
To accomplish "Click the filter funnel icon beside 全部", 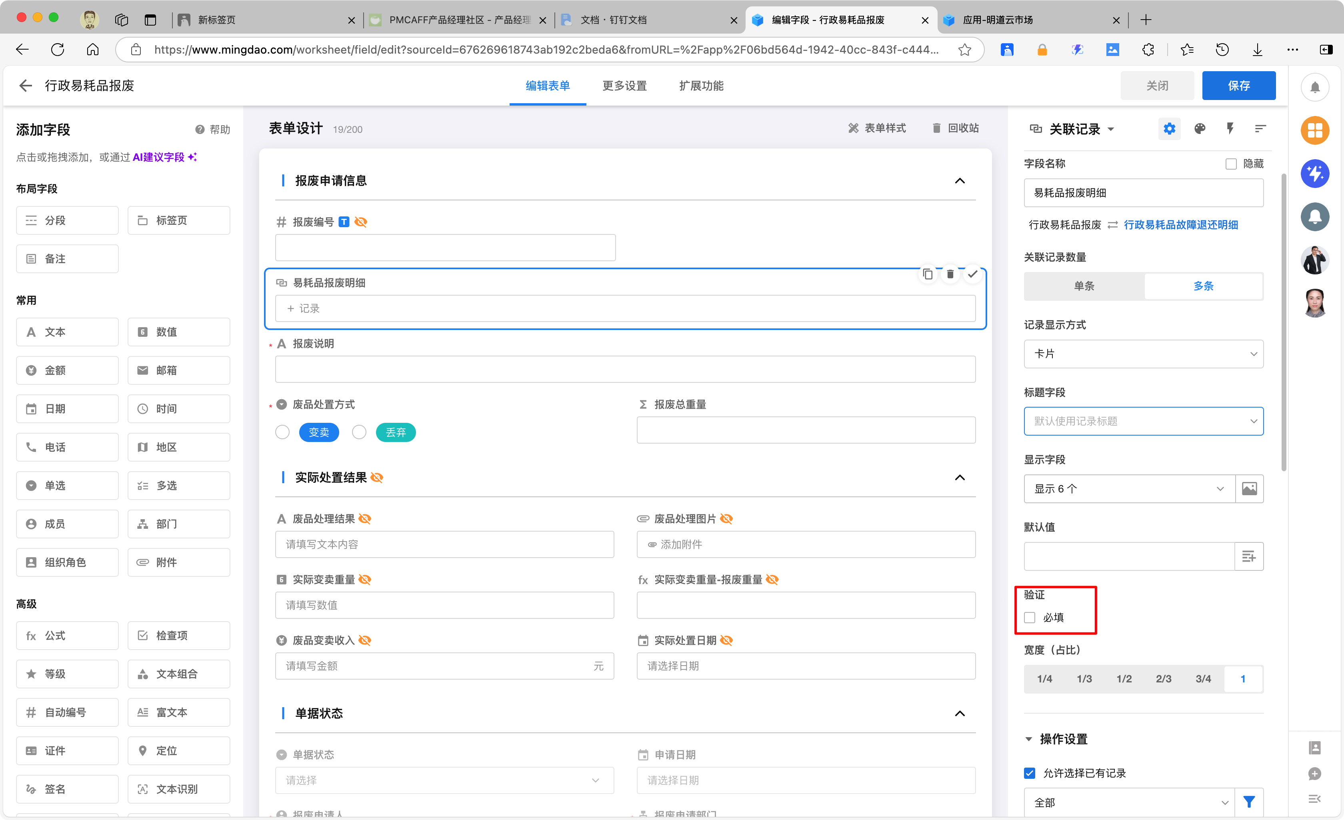I will click(x=1249, y=802).
